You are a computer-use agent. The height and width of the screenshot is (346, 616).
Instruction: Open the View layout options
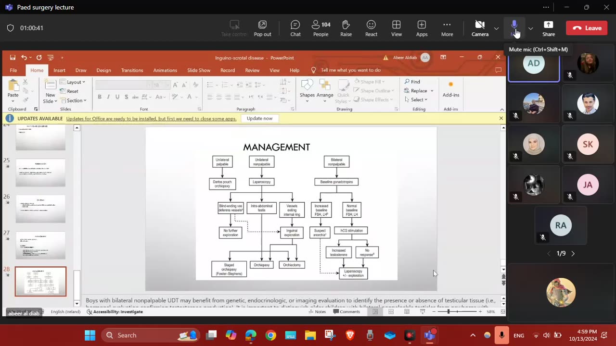(397, 28)
